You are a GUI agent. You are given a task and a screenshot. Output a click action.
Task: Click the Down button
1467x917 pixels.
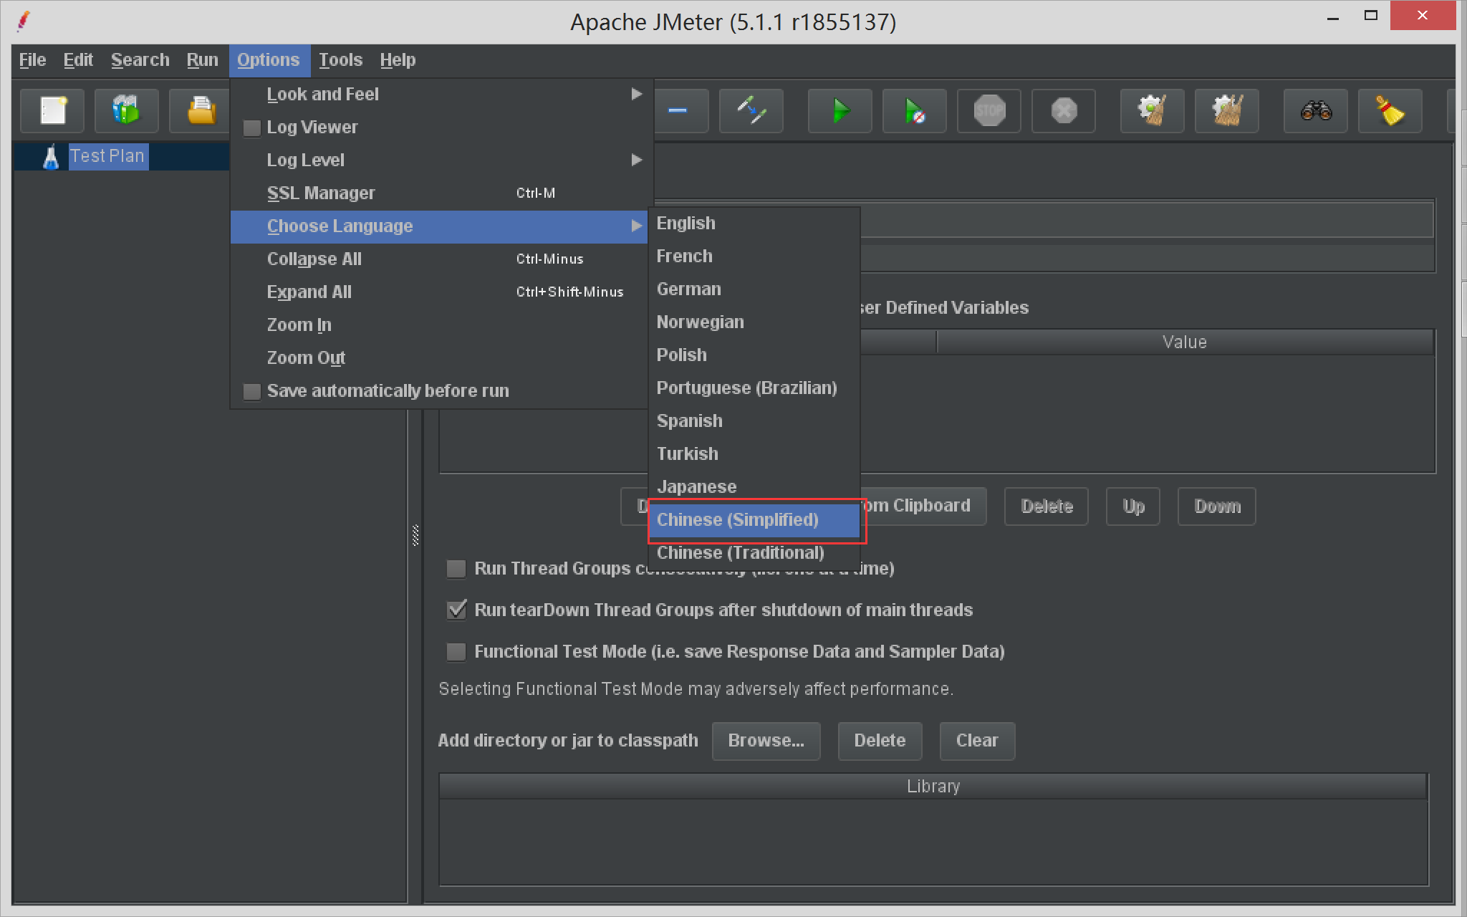[1216, 506]
